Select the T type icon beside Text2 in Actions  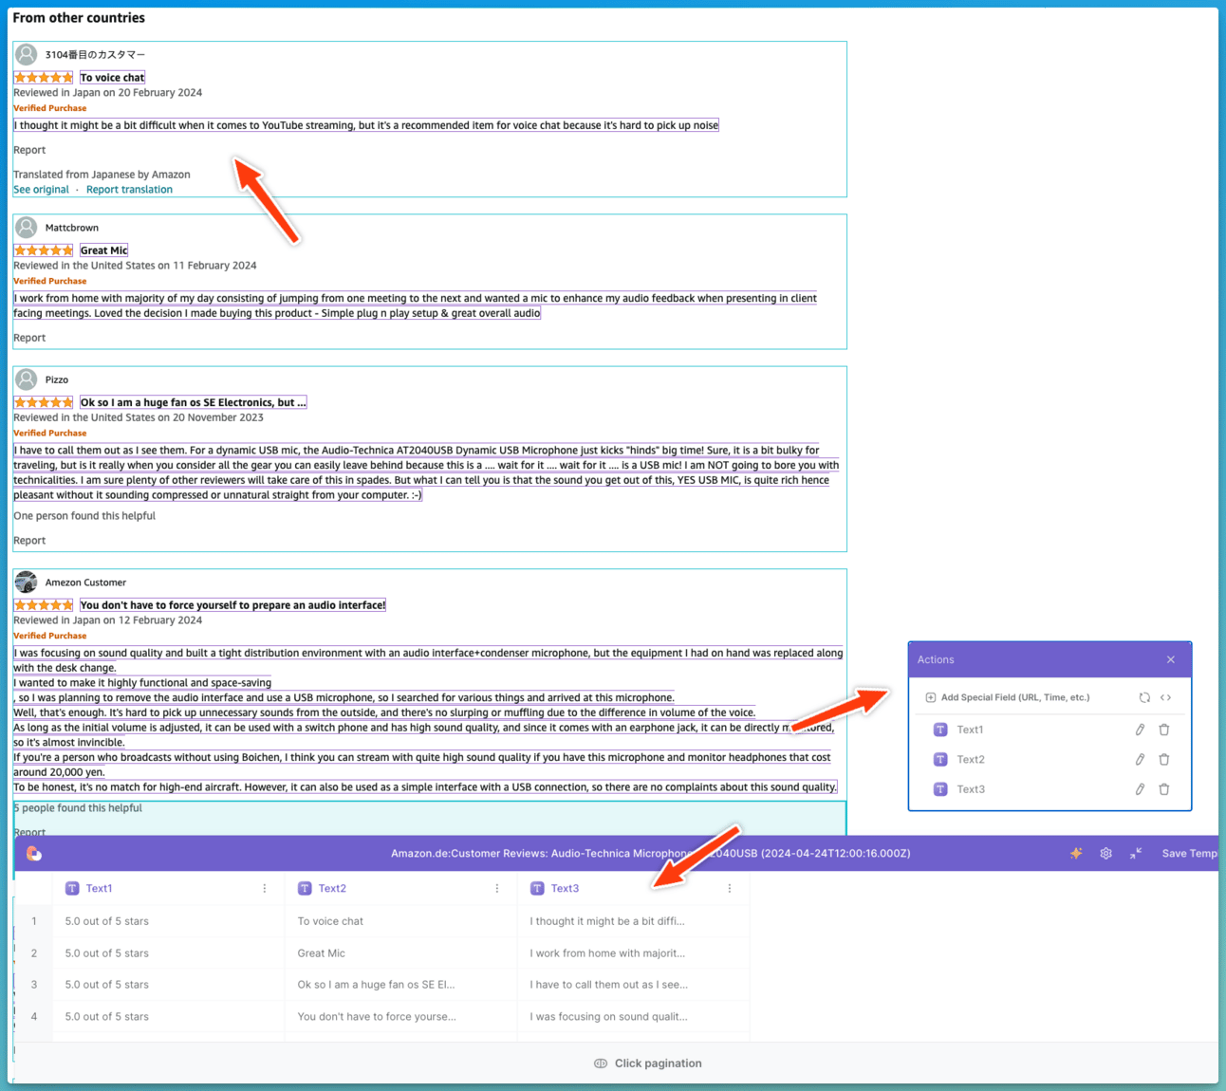[940, 759]
